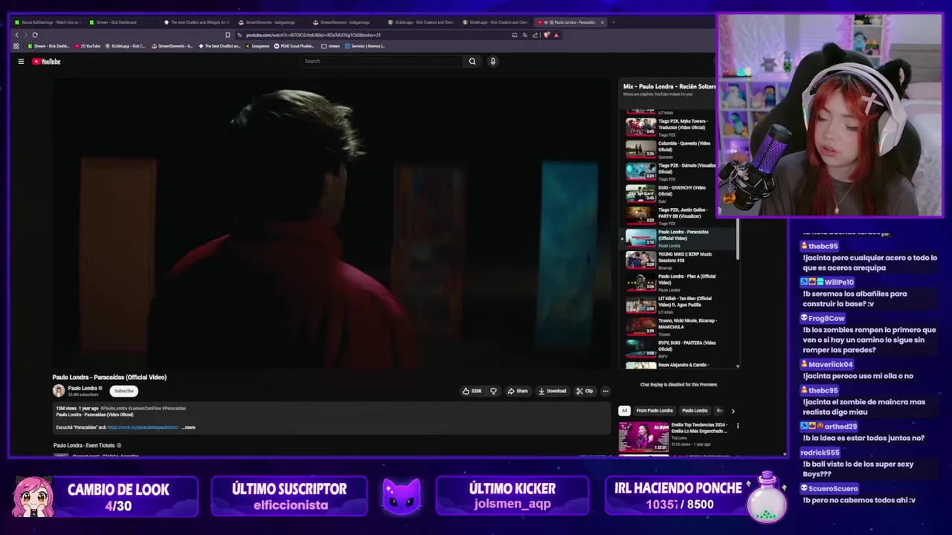
Task: Open the (1) YouTube bookmark
Action: (x=88, y=46)
